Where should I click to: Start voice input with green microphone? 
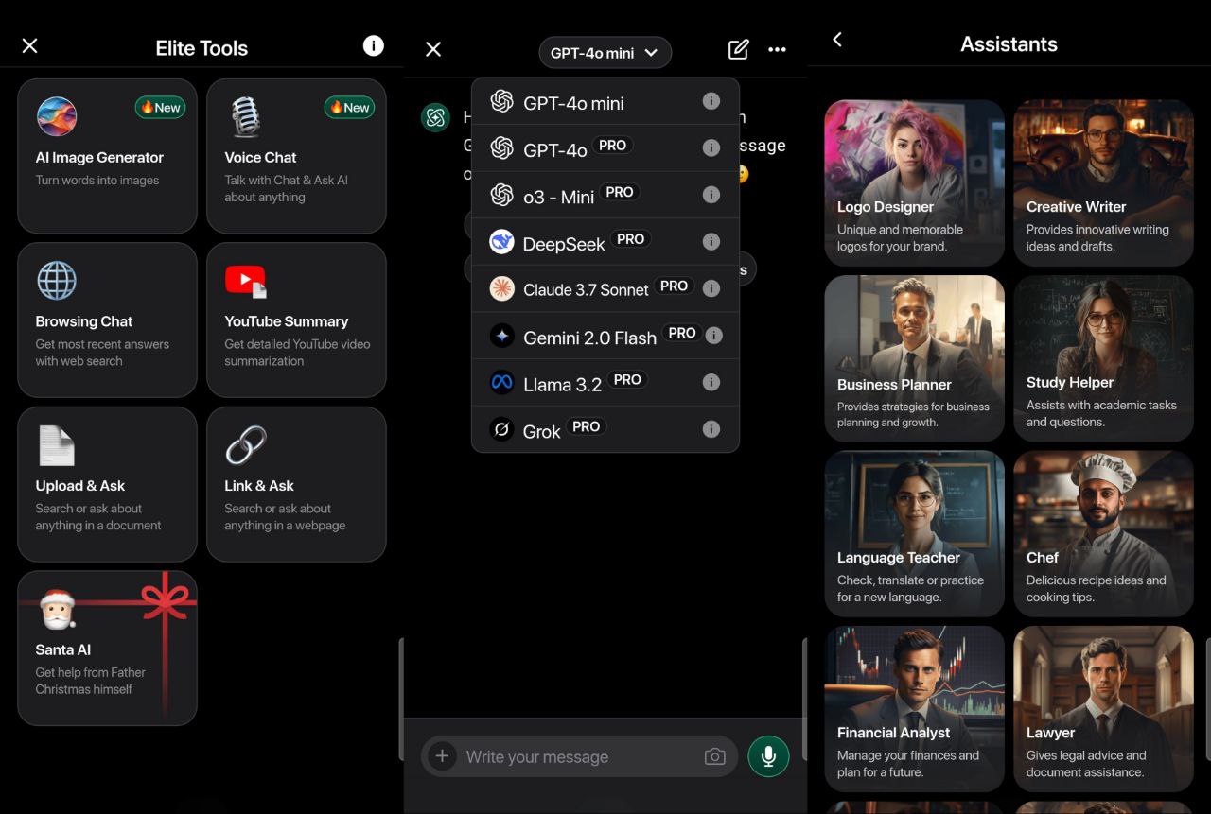click(768, 756)
